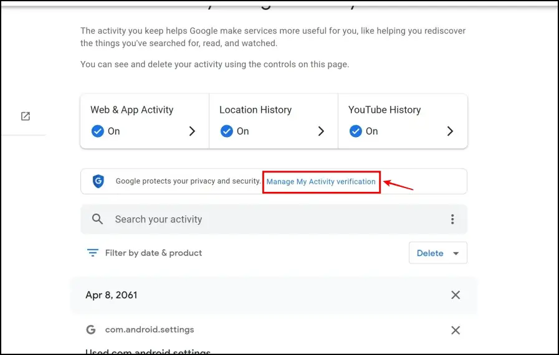The width and height of the screenshot is (559, 355).
Task: Open Manage My Activity verification link
Action: pyautogui.click(x=321, y=182)
